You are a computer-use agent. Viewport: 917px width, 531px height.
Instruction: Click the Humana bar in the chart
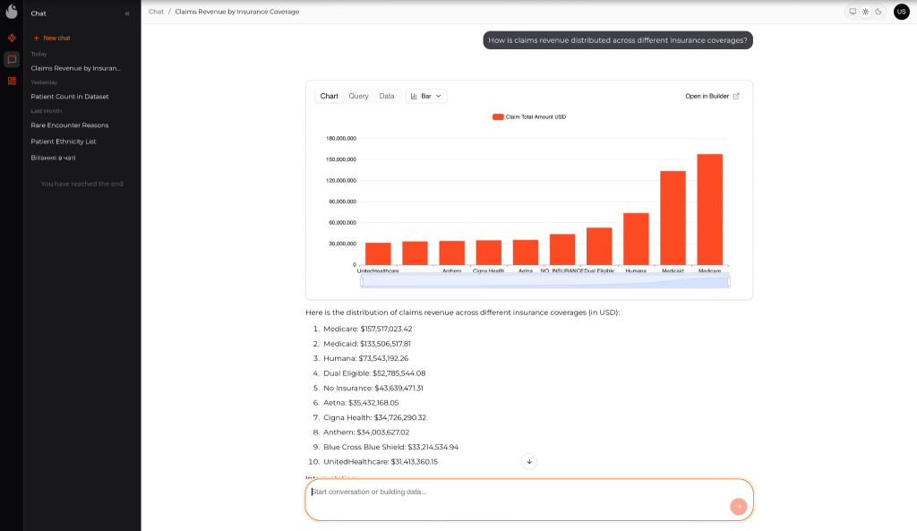pos(636,239)
